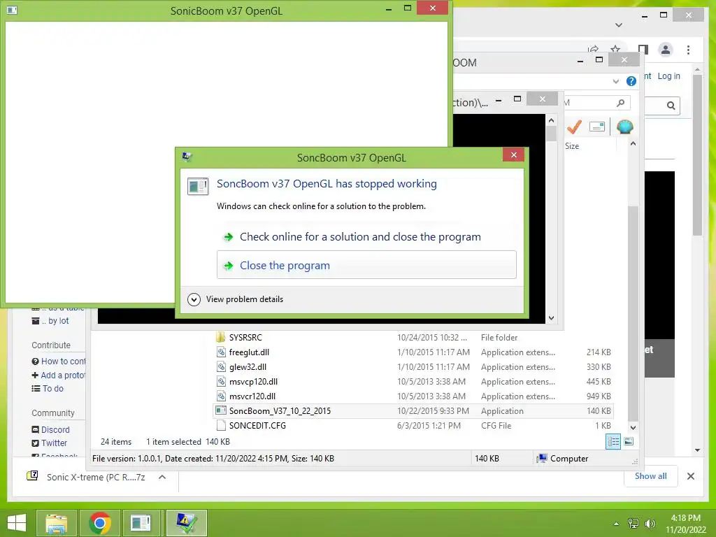The image size is (716, 537).
Task: Open taskbar clock showing 4:18 PM
Action: coord(685,524)
